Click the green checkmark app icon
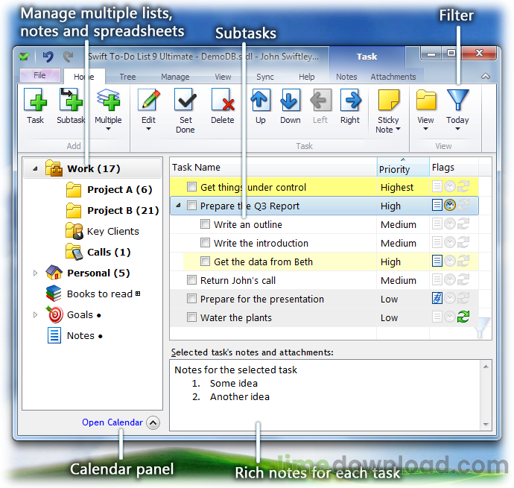 pos(24,57)
